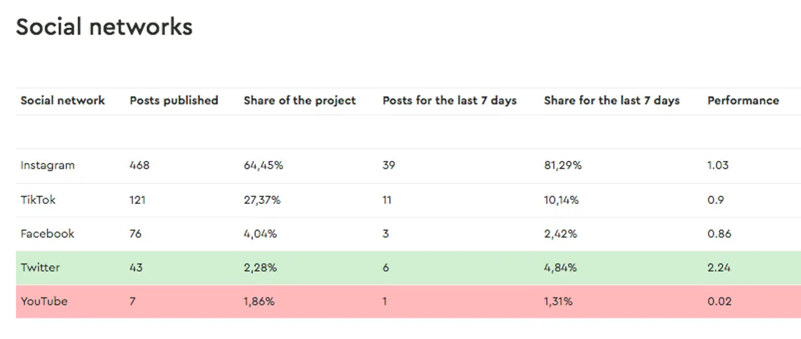Select Facebook's 0.86 performance score
This screenshot has height=339, width=801.
(x=719, y=234)
